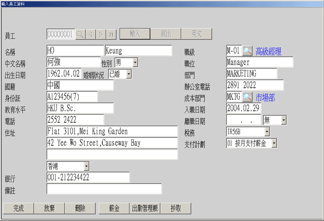Click the 退出 button
The width and height of the screenshot is (324, 221).
tap(166, 34)
